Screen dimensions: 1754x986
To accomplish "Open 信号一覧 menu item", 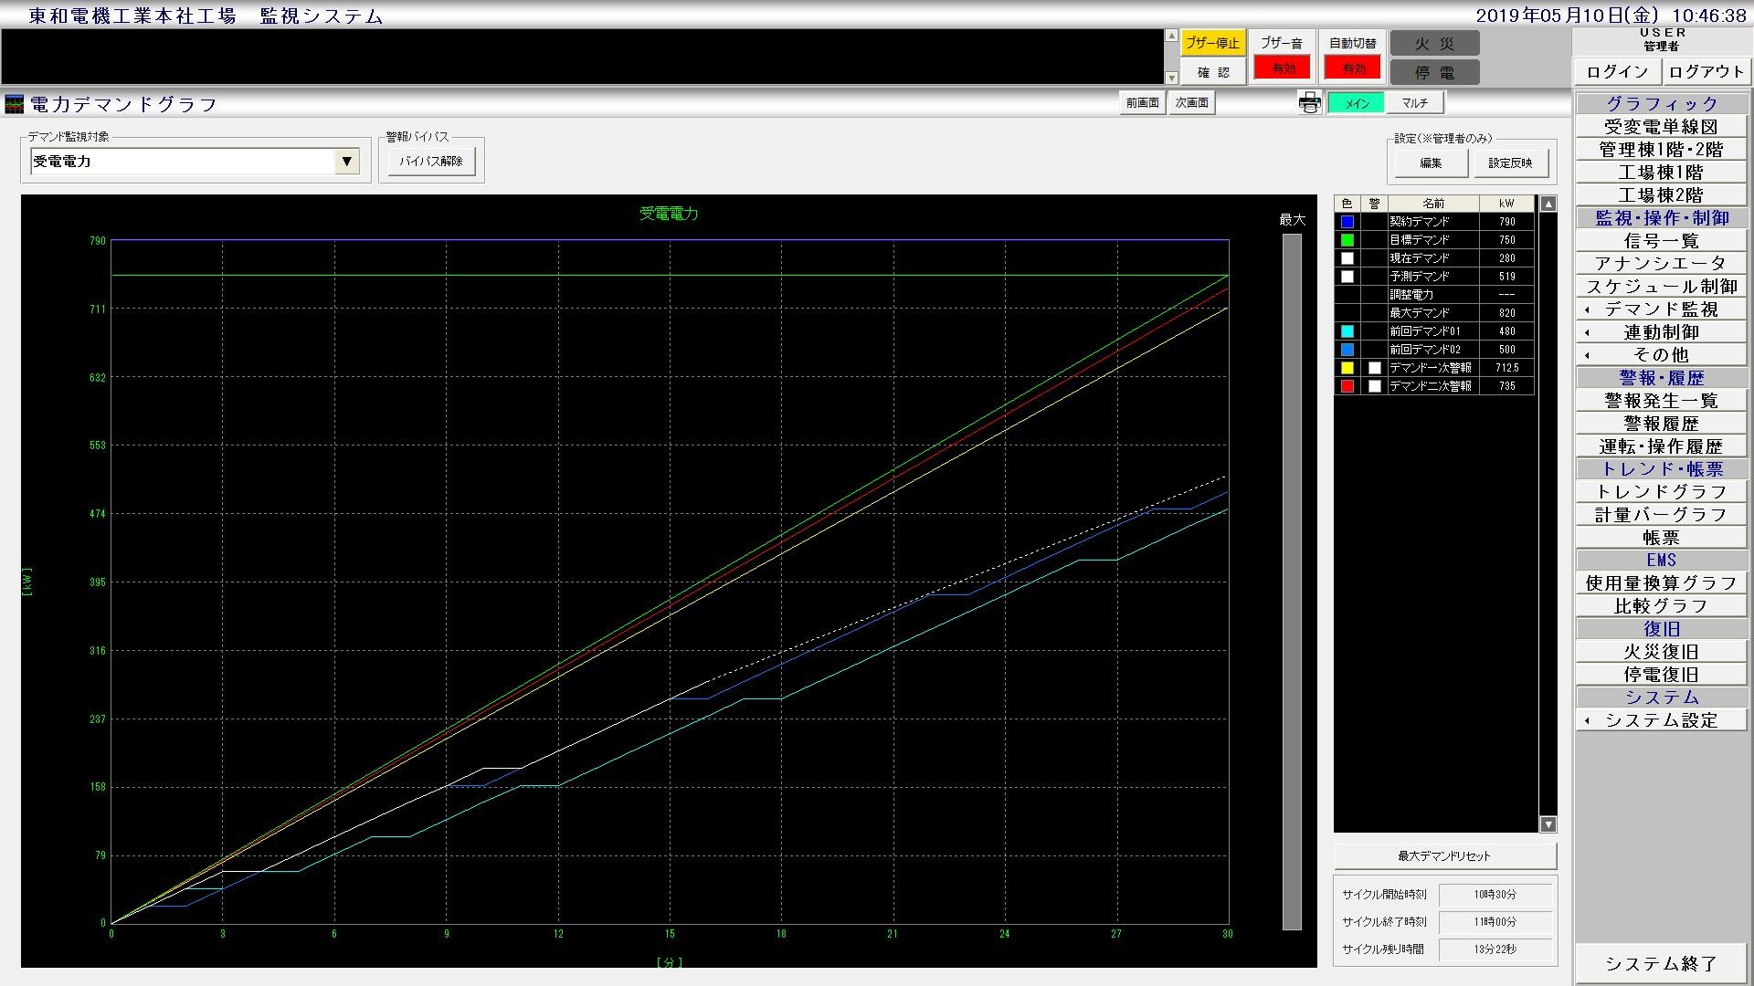I will point(1661,241).
